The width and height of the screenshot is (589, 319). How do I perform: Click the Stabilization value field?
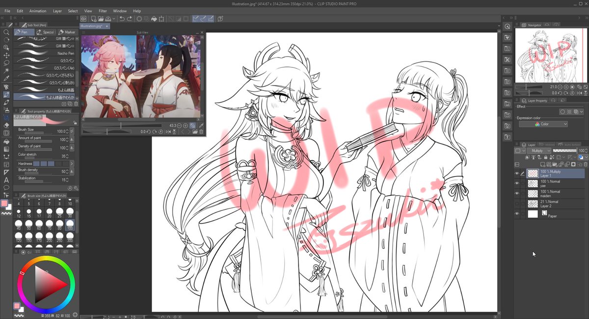coord(64,179)
